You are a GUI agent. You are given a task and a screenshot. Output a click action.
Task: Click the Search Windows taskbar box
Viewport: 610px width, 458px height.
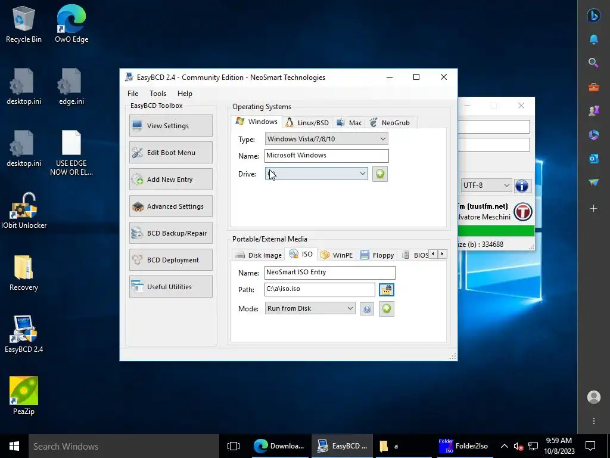124,446
